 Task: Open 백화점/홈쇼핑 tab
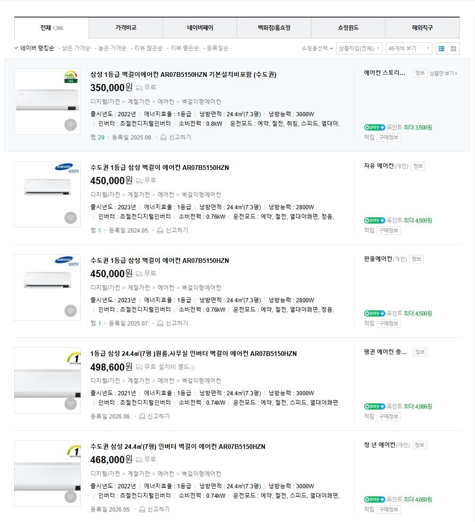274,28
